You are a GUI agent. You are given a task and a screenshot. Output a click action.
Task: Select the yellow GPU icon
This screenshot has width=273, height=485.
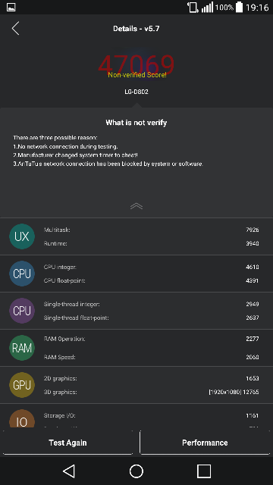coord(22,385)
